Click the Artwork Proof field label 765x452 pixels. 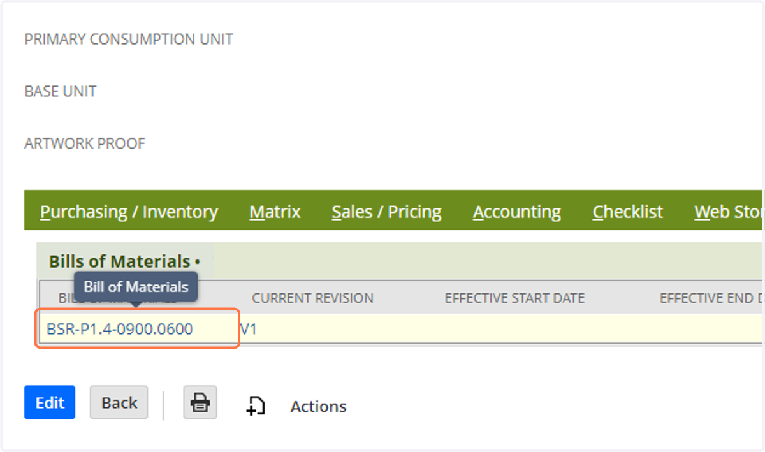coord(85,144)
